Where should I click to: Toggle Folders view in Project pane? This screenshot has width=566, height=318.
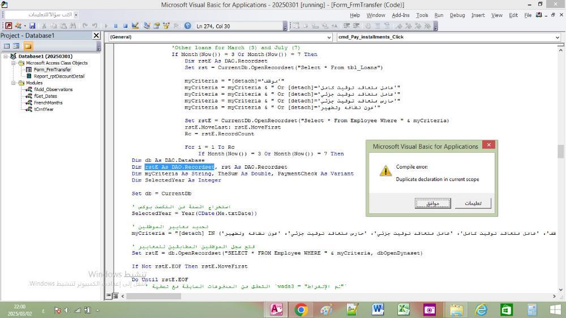pos(28,46)
